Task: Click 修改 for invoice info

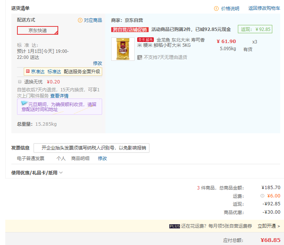Action: point(102,159)
